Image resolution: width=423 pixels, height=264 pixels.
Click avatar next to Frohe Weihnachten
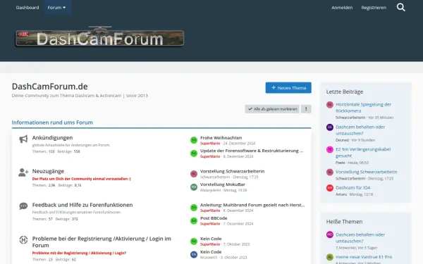(x=194, y=140)
